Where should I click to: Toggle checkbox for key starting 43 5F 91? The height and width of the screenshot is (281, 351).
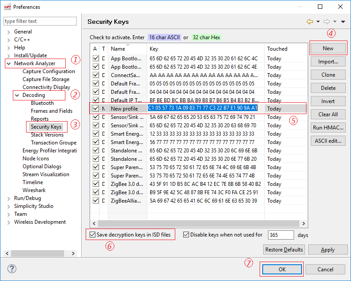pos(96,184)
